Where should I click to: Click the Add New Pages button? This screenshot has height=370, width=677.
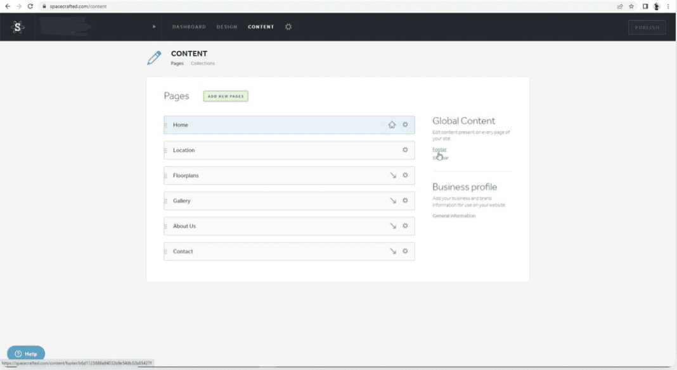pos(226,96)
